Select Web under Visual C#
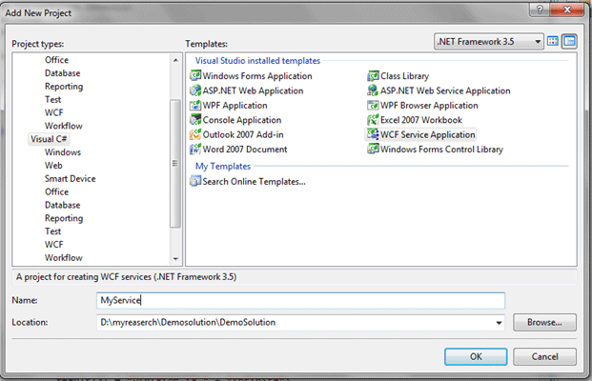The image size is (592, 381). click(x=53, y=165)
